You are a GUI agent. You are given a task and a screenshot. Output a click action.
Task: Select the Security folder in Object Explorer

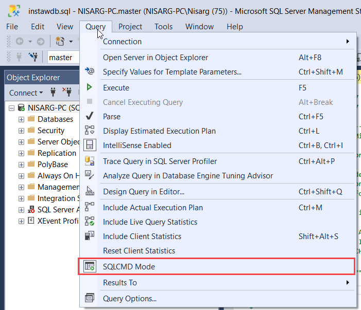[50, 131]
